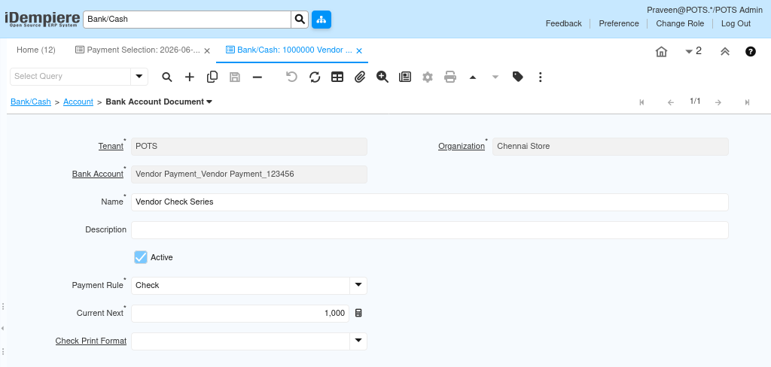Undo changes with the undo arrow
Viewport: 771px width, 367px height.
[x=292, y=77]
